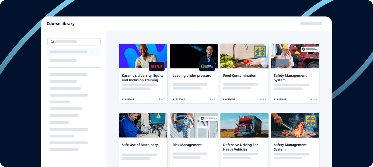Click the Risk Management title

(x=187, y=145)
